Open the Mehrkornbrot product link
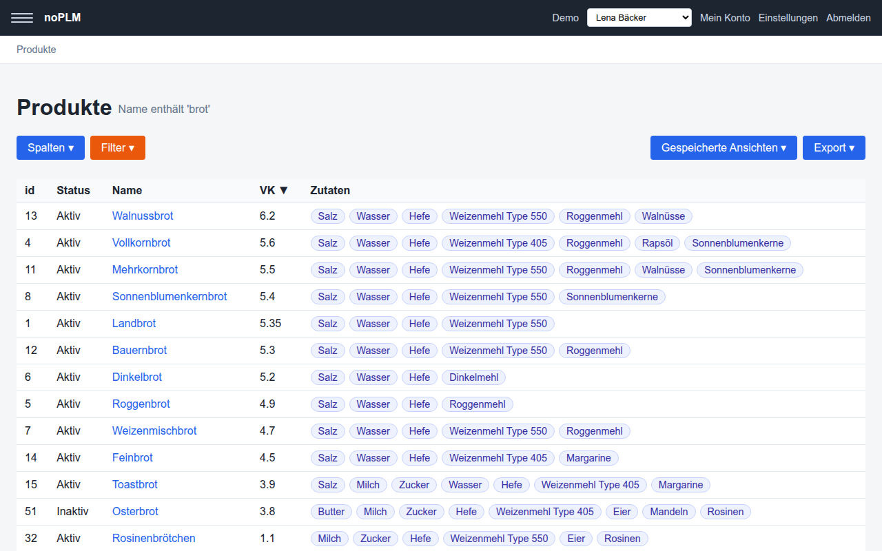Image resolution: width=882 pixels, height=551 pixels. [145, 269]
